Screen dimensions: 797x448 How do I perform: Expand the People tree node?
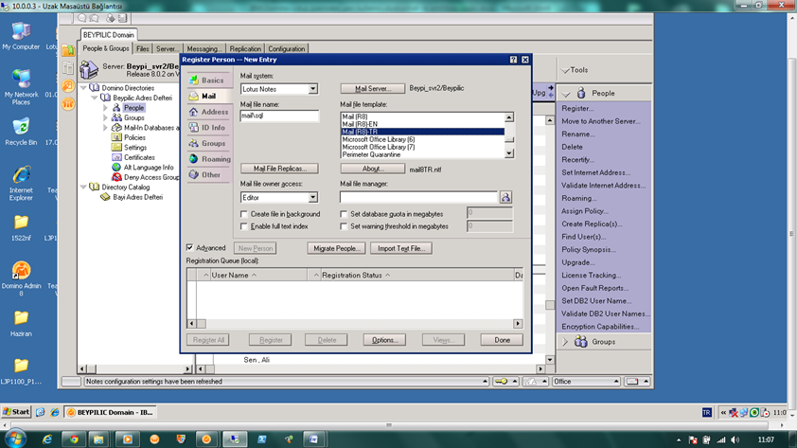click(x=106, y=108)
